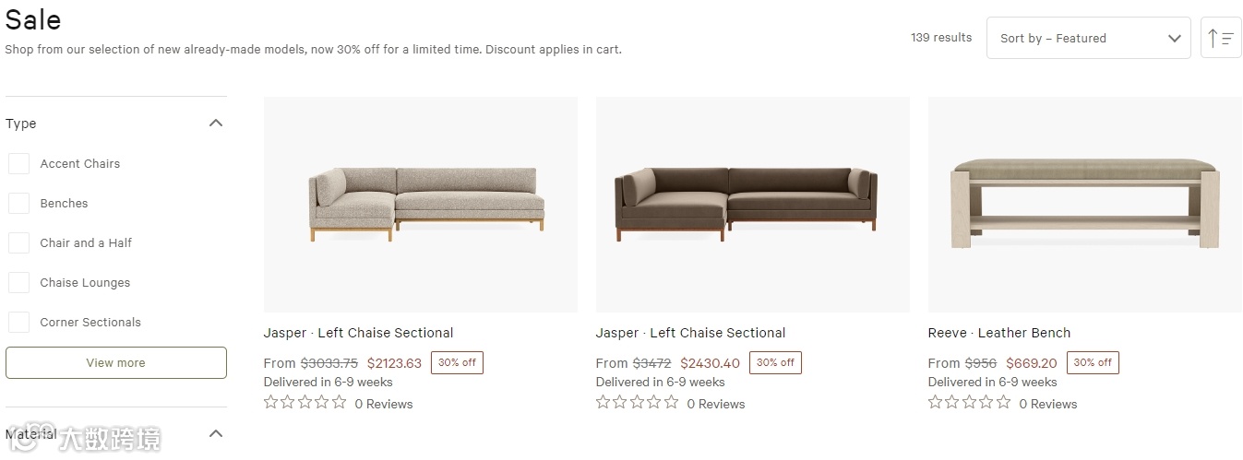
Task: Select the Corner Sectionals checkbox
Action: point(19,322)
